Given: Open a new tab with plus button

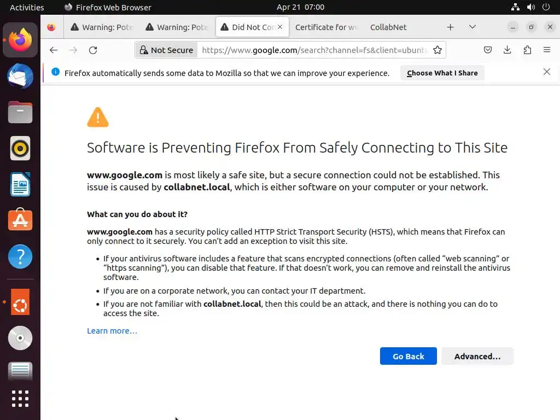Looking at the screenshot, I should [450, 27].
